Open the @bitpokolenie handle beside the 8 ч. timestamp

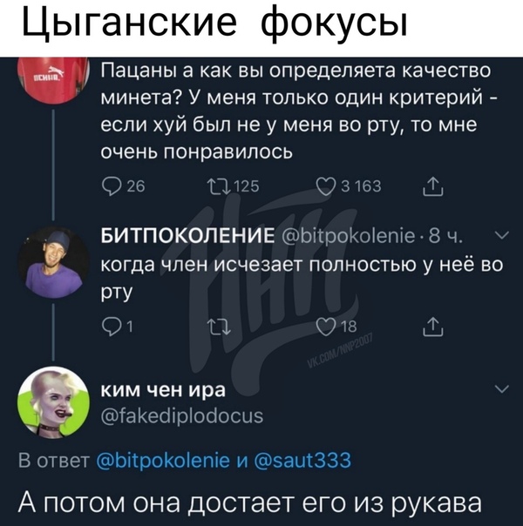click(x=349, y=236)
